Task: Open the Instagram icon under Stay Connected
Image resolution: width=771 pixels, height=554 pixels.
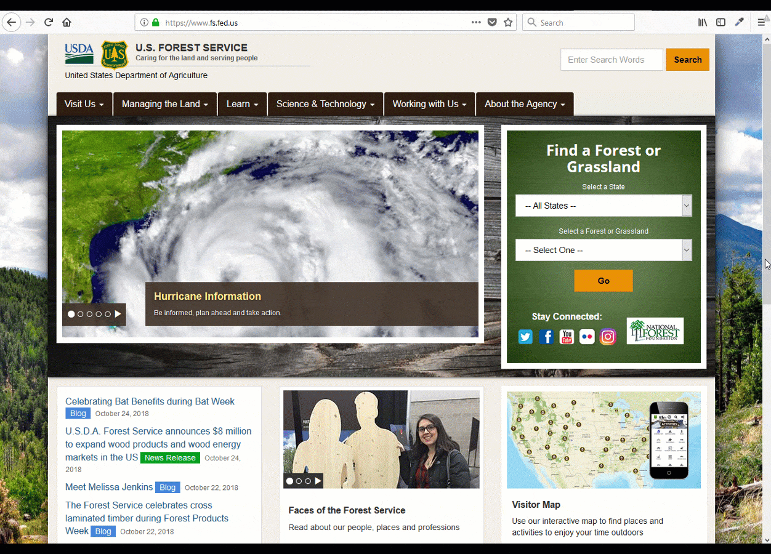Action: [x=608, y=337]
